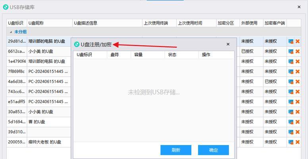308x159 pixels.
Task: Click the edit icon for row 29d81d
Action: pos(291,41)
